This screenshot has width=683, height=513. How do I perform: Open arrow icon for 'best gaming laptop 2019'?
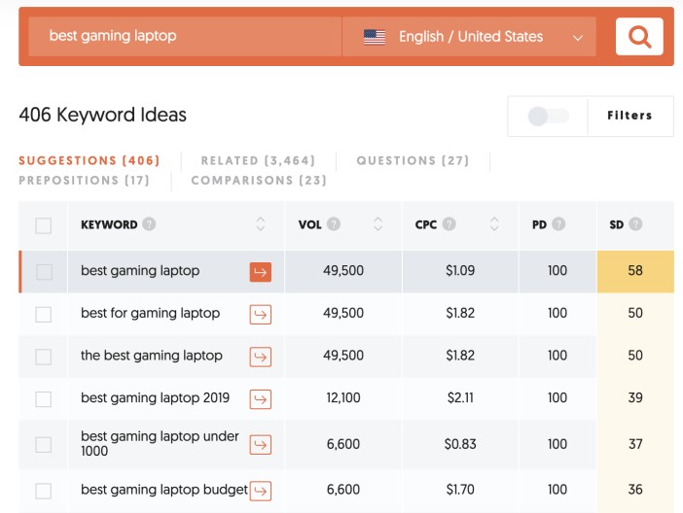coord(260,398)
